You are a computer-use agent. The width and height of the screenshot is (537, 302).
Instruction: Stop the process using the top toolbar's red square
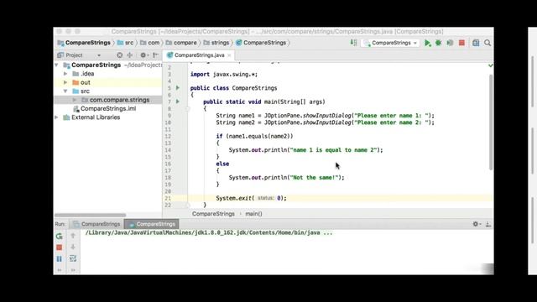461,43
